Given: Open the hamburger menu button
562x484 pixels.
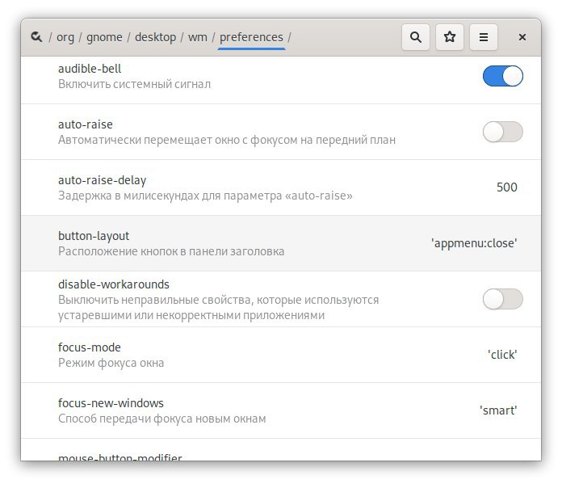Looking at the screenshot, I should tap(484, 37).
